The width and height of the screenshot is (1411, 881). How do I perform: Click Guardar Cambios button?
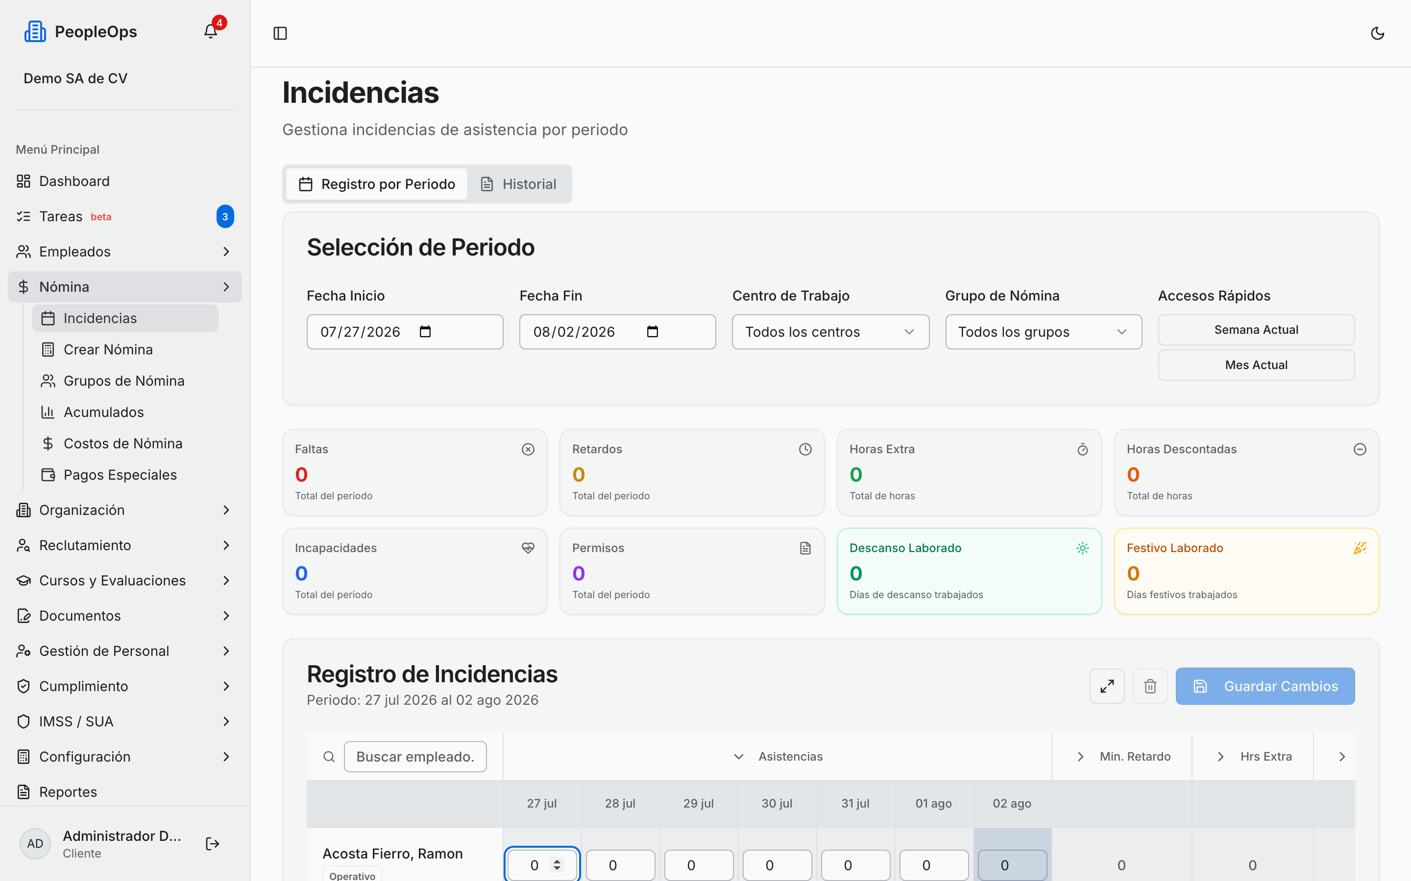point(1265,686)
